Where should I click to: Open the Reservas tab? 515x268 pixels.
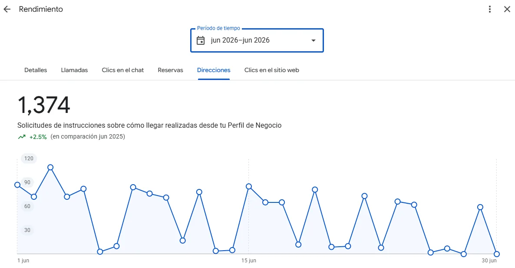(170, 70)
